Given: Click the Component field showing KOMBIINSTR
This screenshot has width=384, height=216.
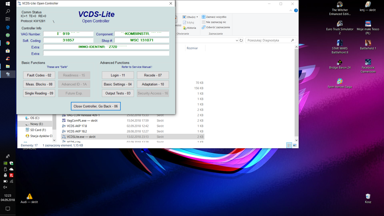Looking at the screenshot, I should click(142, 34).
